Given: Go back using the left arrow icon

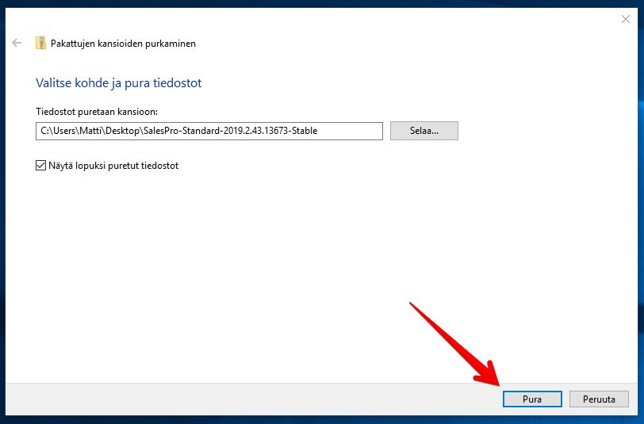Looking at the screenshot, I should [x=17, y=43].
